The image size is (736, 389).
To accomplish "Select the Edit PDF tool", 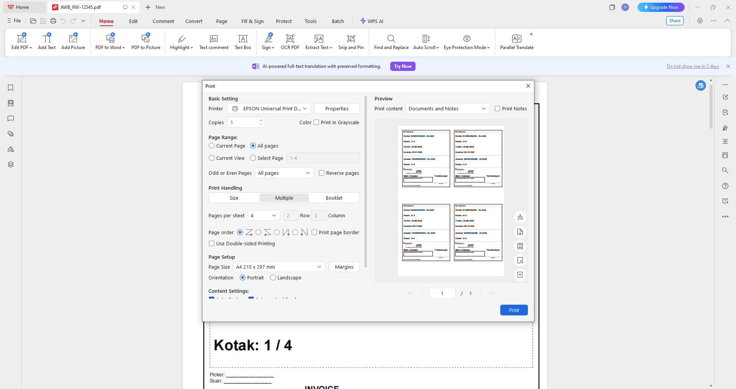I will (x=21, y=42).
